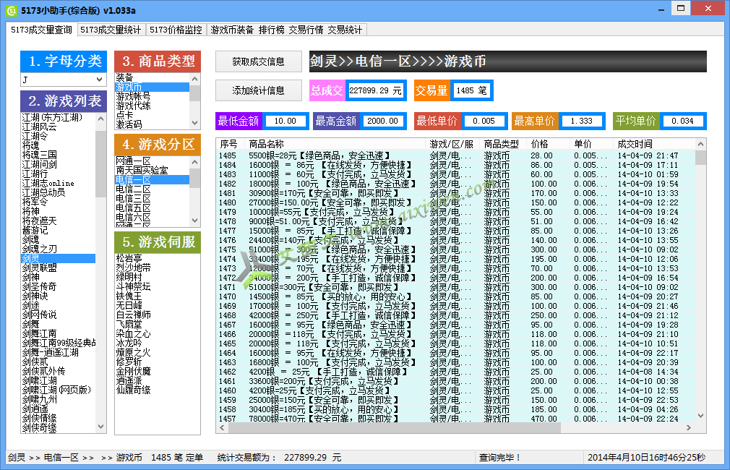Click 最低单价 value field 0.005
The width and height of the screenshot is (730, 470).
click(484, 121)
